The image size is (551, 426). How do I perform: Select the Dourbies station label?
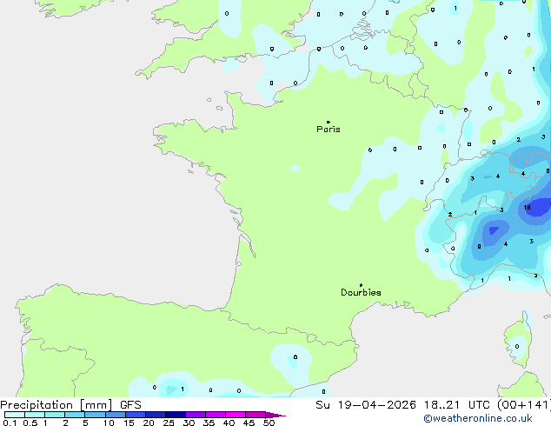(x=361, y=293)
